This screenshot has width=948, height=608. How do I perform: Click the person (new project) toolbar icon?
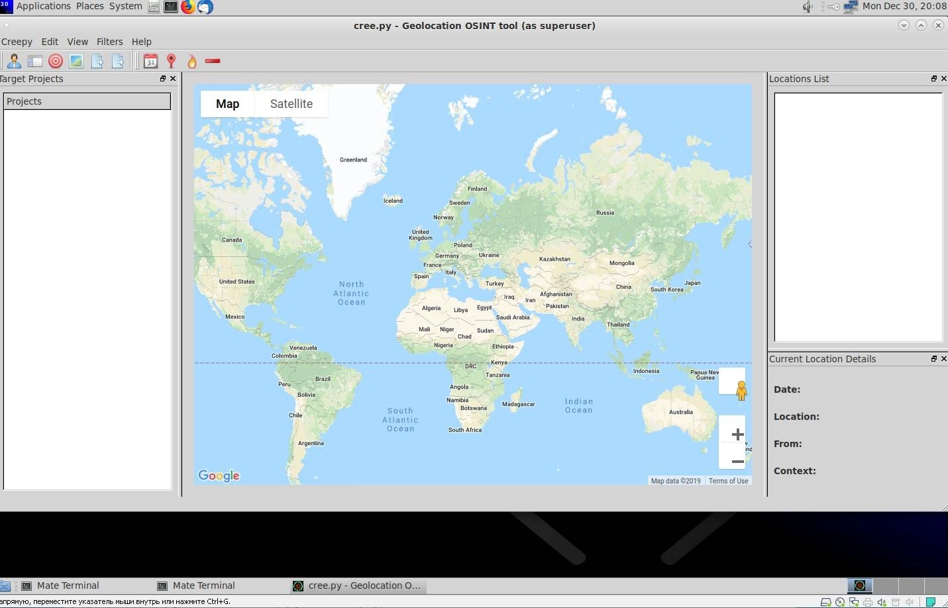pos(14,61)
